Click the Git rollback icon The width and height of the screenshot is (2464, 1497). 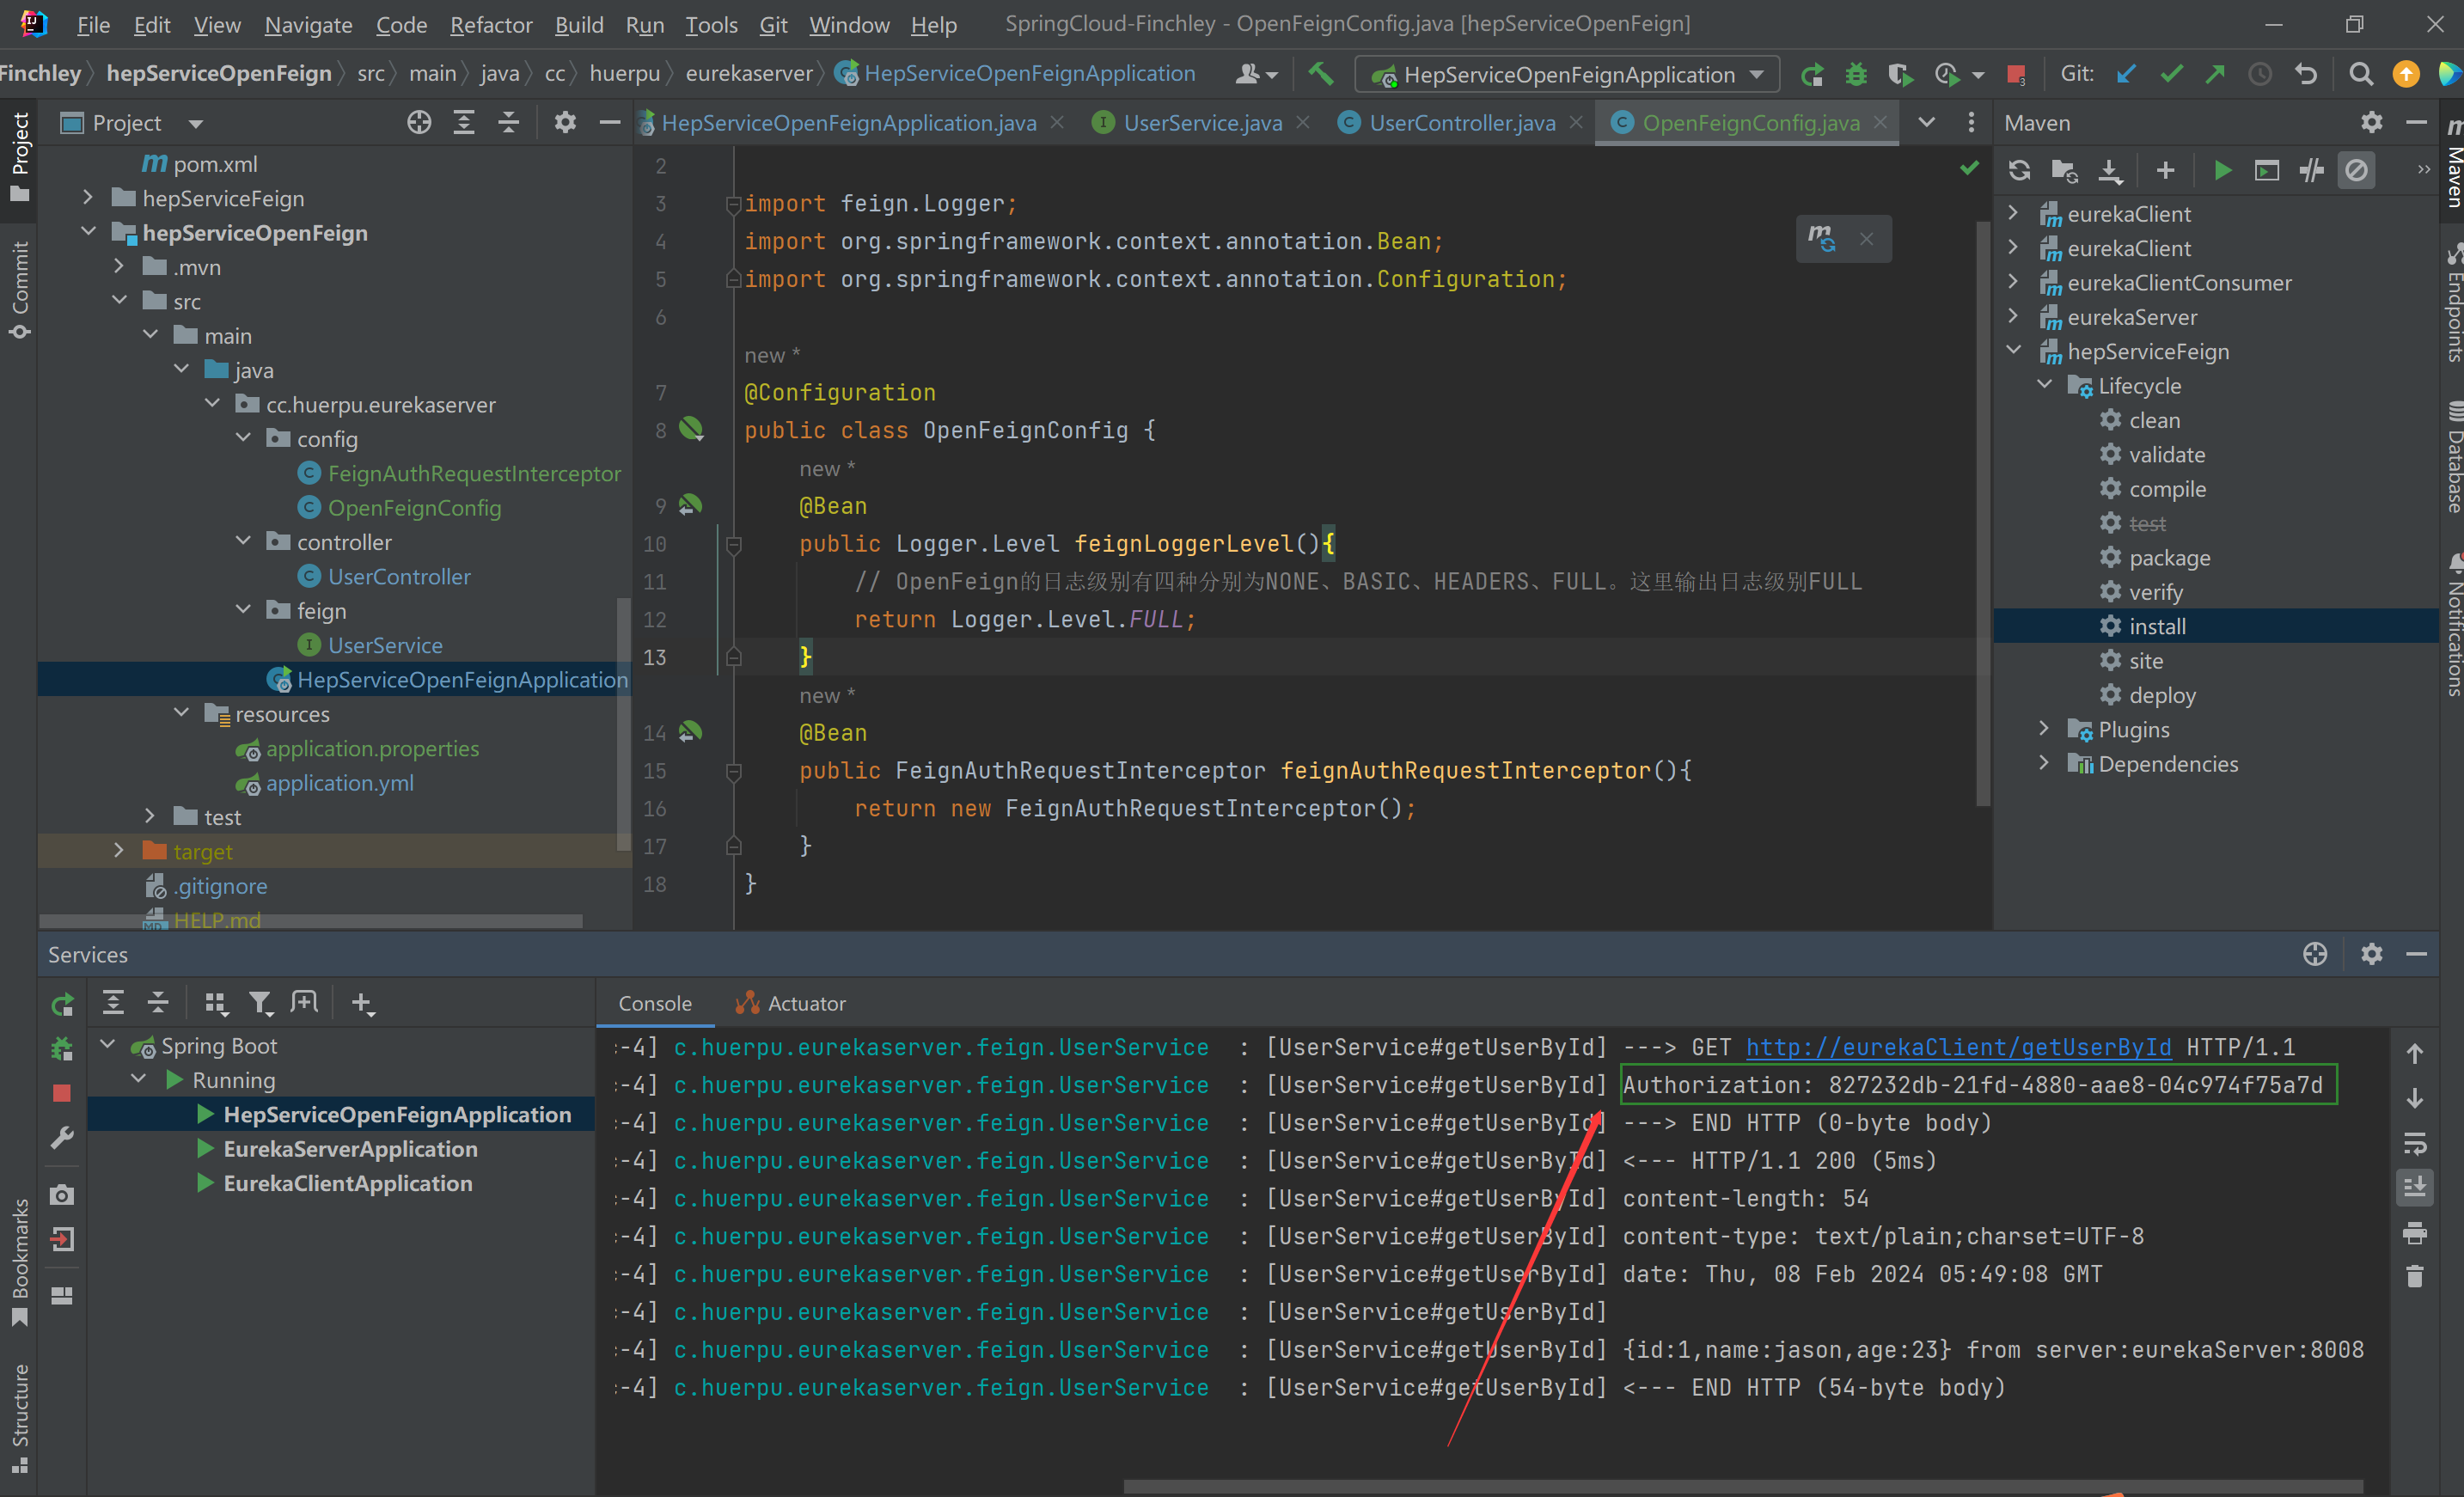coord(2306,74)
